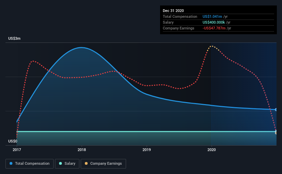Image resolution: width=282 pixels, height=174 pixels.
Task: Click the Total Compensation label in tooltip
Action: 180,16
